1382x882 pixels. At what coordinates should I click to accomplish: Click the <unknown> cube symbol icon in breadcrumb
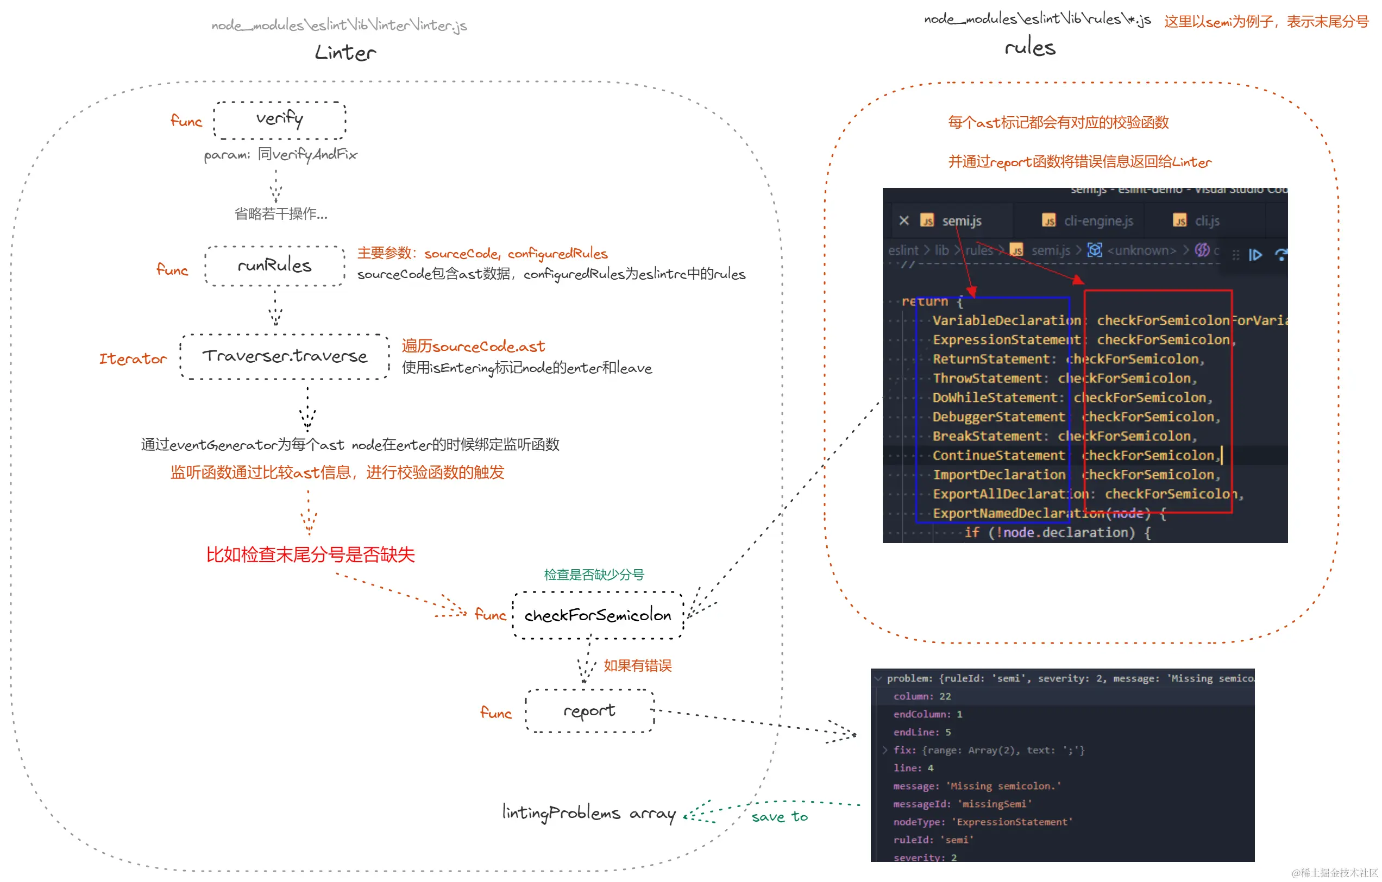coord(1095,250)
